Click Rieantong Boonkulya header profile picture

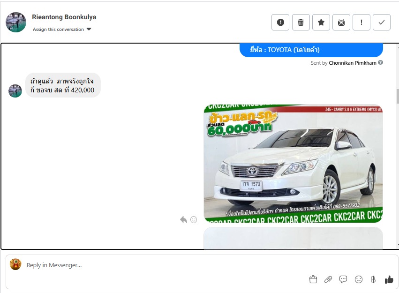click(x=16, y=22)
